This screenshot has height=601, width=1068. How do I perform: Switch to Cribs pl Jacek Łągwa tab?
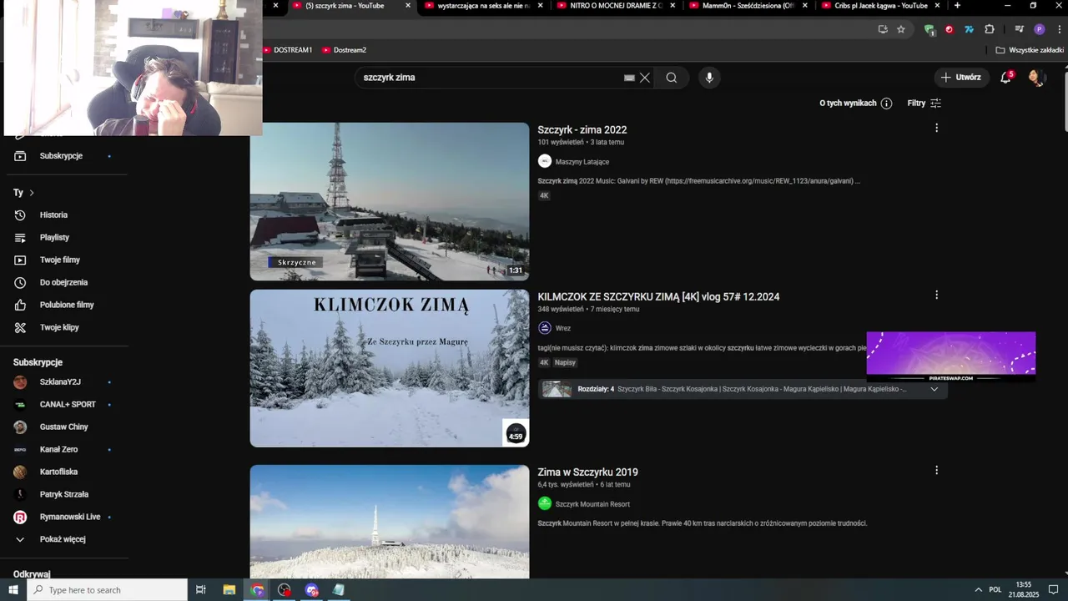(x=880, y=6)
